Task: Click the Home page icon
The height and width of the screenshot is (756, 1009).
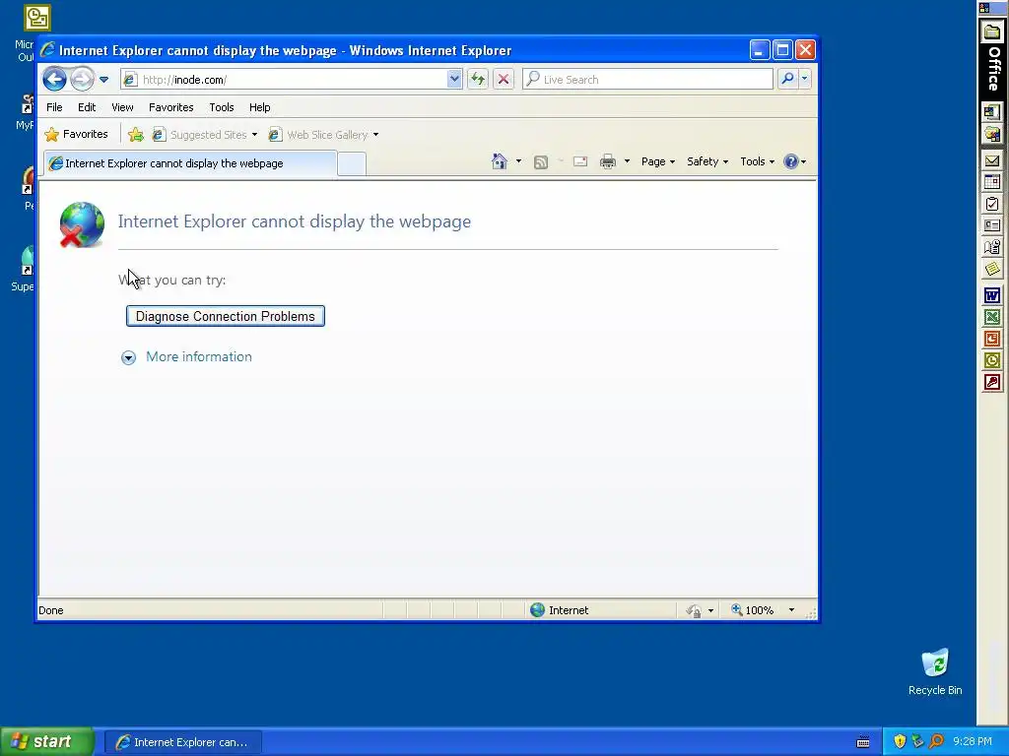Action: coord(500,161)
